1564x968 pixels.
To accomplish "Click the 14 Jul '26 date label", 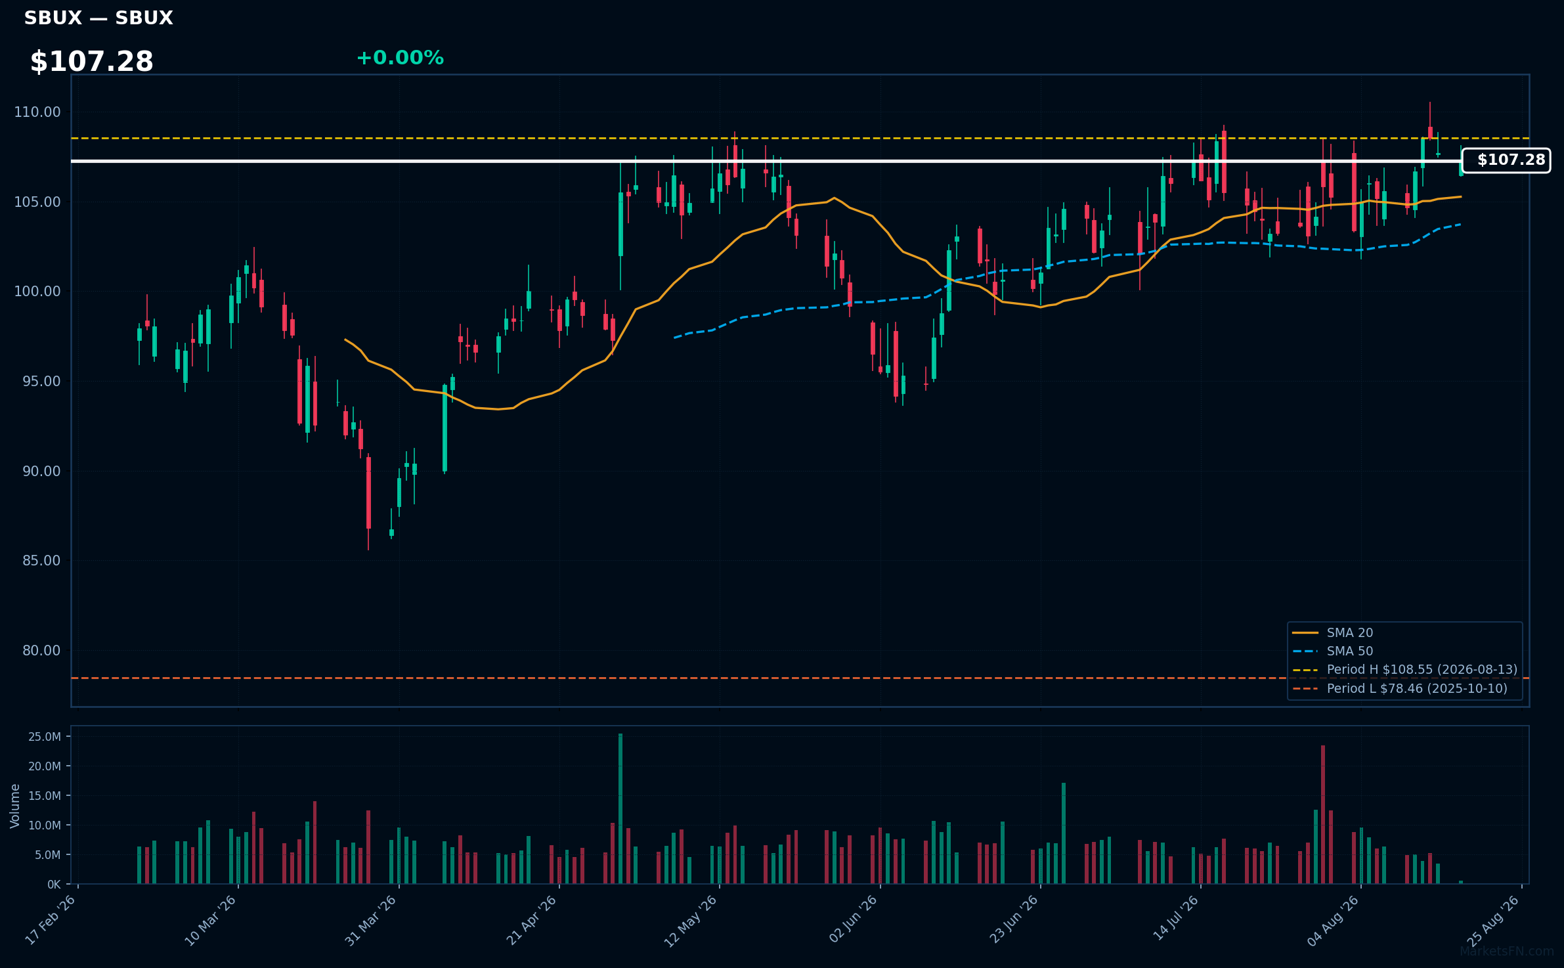I will (x=1175, y=917).
